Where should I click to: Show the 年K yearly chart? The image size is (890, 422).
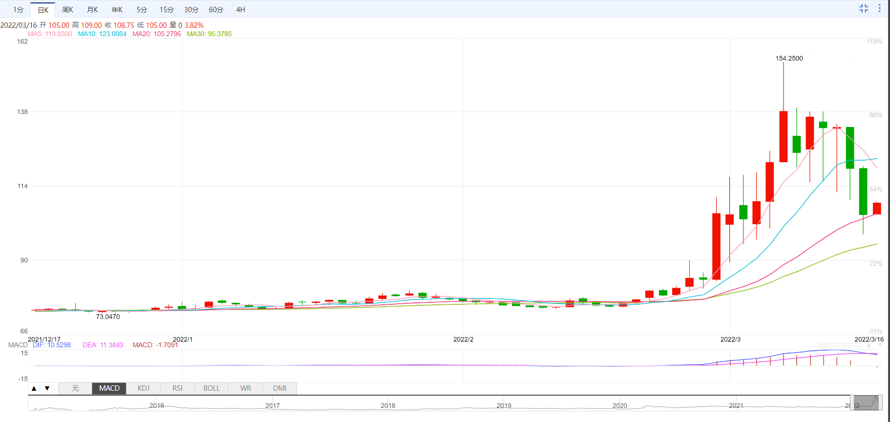(x=117, y=10)
